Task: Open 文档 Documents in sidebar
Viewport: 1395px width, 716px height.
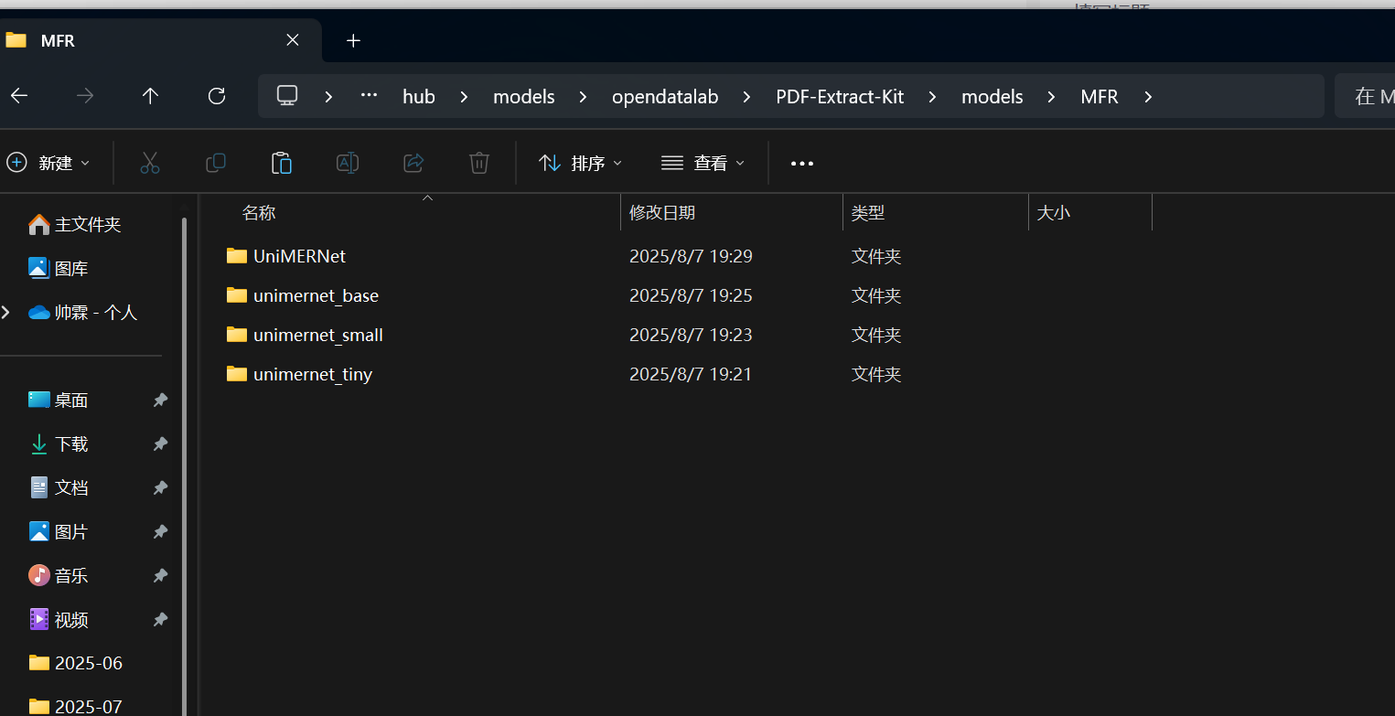Action: (59, 487)
